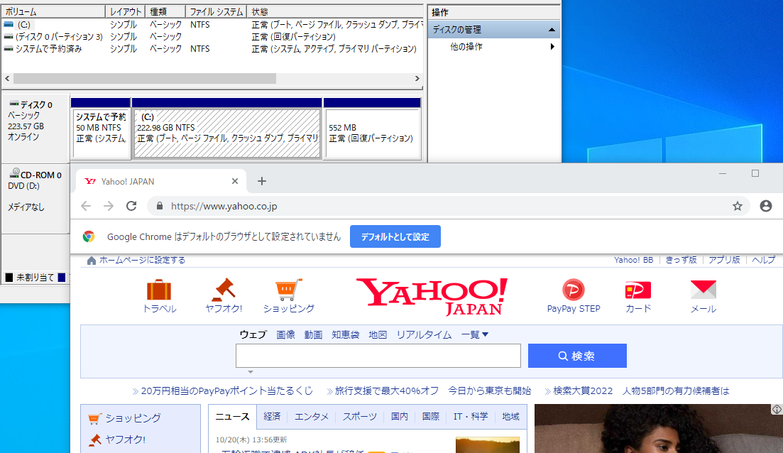Click the volume list scroll right arrow
783x453 pixels.
pyautogui.click(x=417, y=78)
